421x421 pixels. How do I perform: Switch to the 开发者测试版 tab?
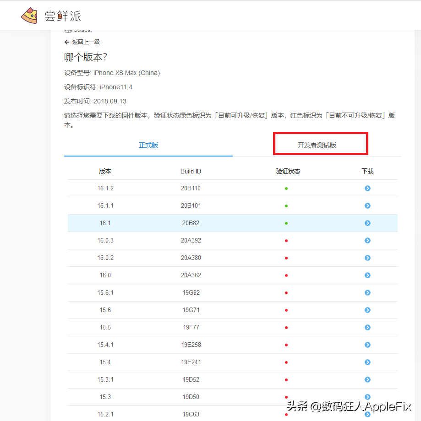[x=320, y=143]
